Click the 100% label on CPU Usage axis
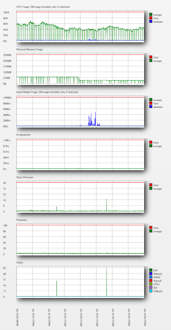Screen dimensions: 171x330 click(x=6, y=12)
